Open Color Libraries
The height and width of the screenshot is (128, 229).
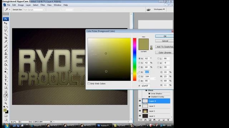165,53
